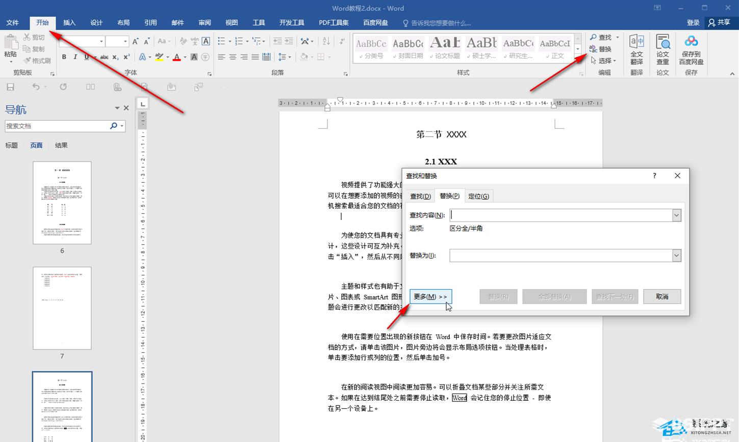739x442 pixels.
Task: Click 替换 replace in editing group
Action: (600, 49)
